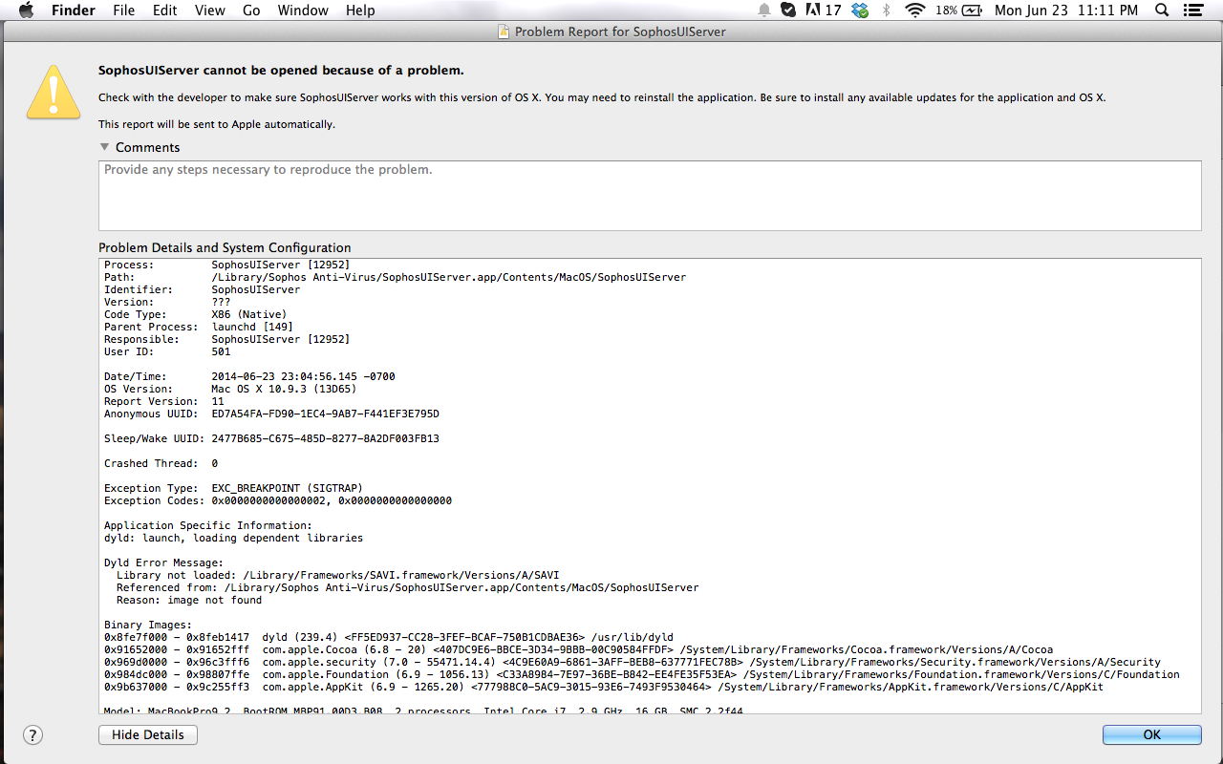Open the Apple menu

pyautogui.click(x=26, y=11)
